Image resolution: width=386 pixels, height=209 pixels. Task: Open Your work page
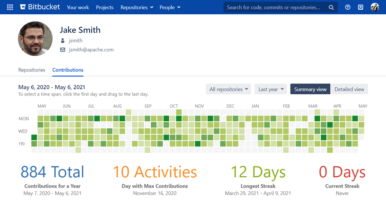click(78, 7)
